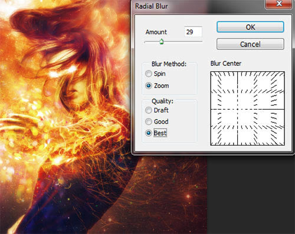Click the Quality group label

coord(162,101)
